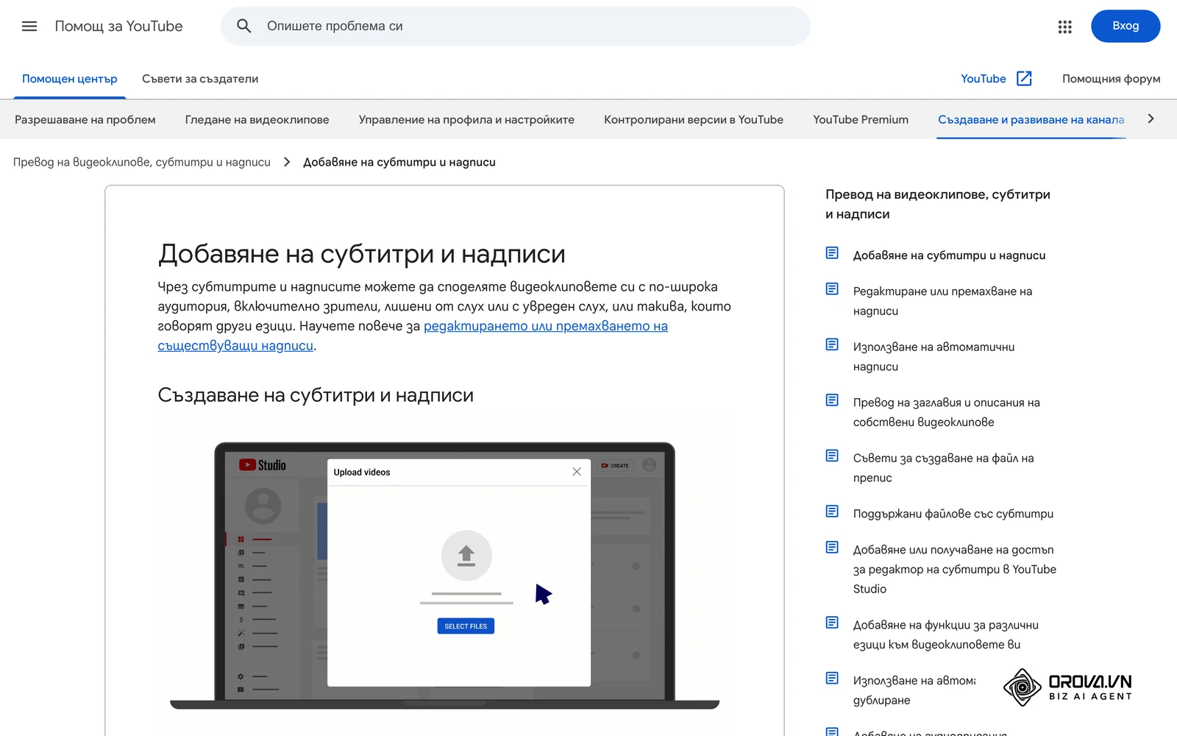Click breadcrumb Превод на видеоклипове, субтитри и надписи
The height and width of the screenshot is (736, 1177).
pos(142,162)
